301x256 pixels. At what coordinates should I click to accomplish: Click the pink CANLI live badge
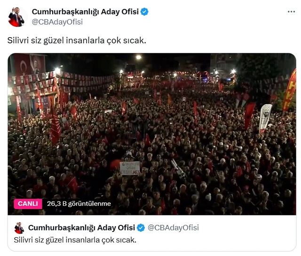pos(28,204)
